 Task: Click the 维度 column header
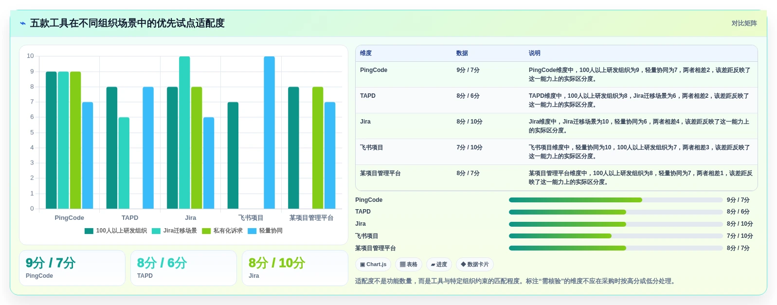coord(366,53)
